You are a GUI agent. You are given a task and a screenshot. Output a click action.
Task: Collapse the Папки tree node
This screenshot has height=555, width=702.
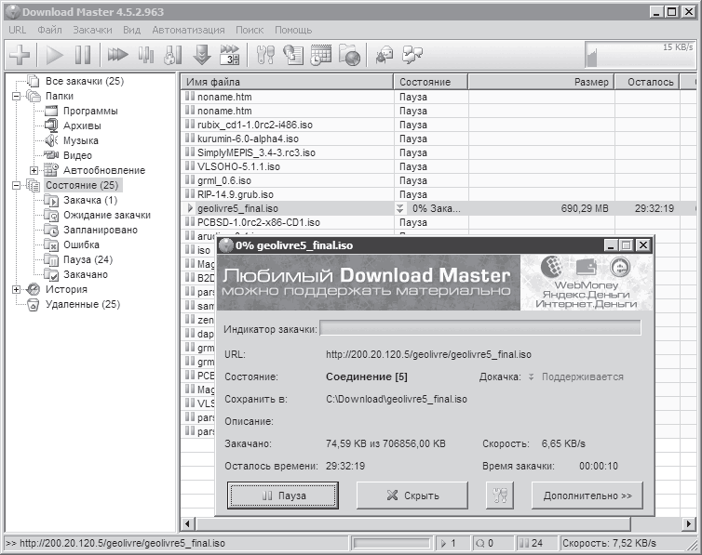tap(17, 96)
